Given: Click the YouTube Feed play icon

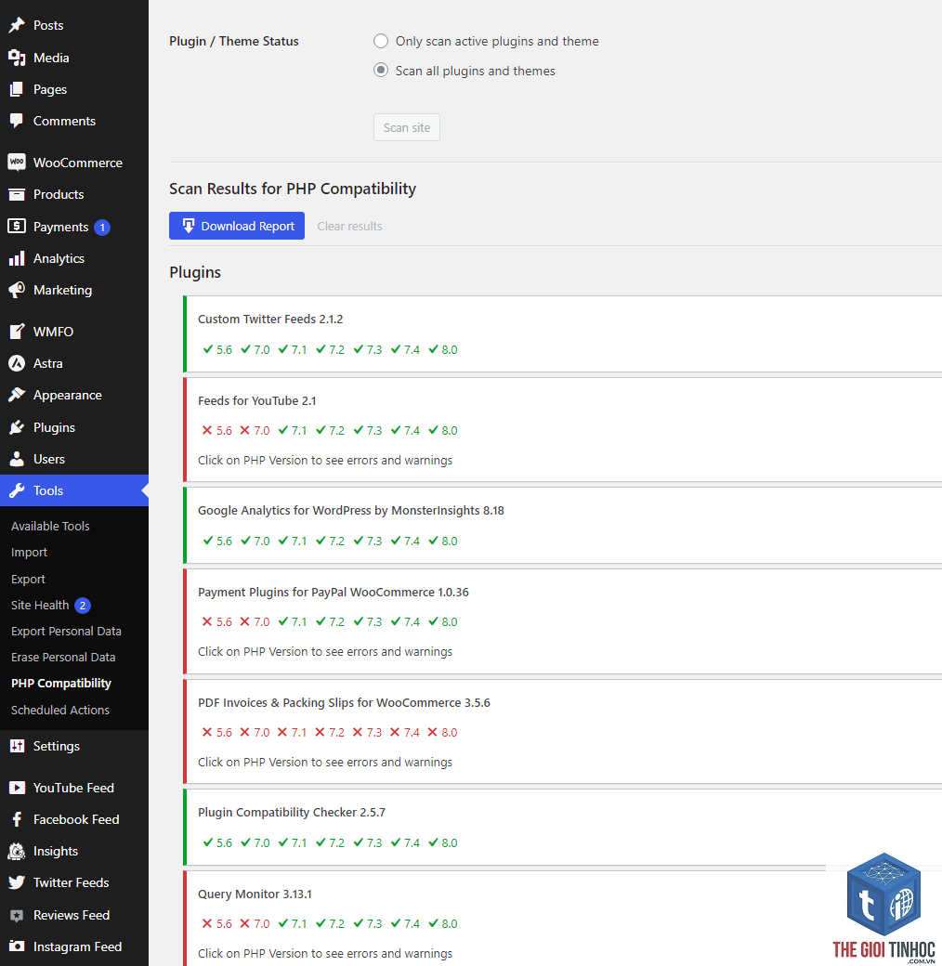Looking at the screenshot, I should point(17,788).
